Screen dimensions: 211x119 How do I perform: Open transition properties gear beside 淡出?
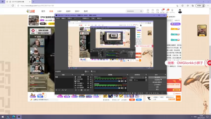146,77
